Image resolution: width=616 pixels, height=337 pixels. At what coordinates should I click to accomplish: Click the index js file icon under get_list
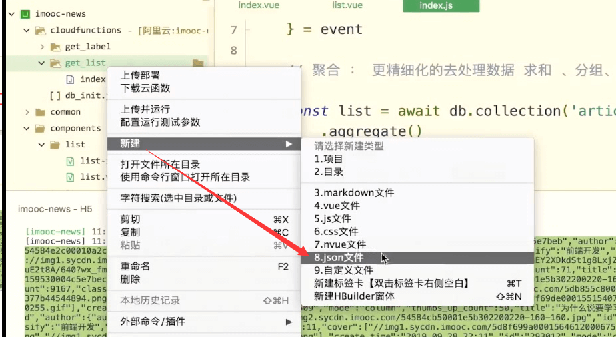70,79
